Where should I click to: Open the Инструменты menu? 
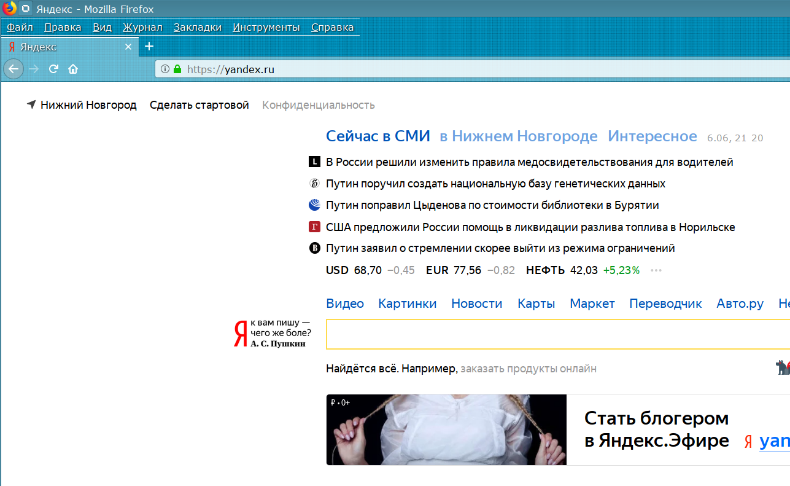tap(266, 27)
